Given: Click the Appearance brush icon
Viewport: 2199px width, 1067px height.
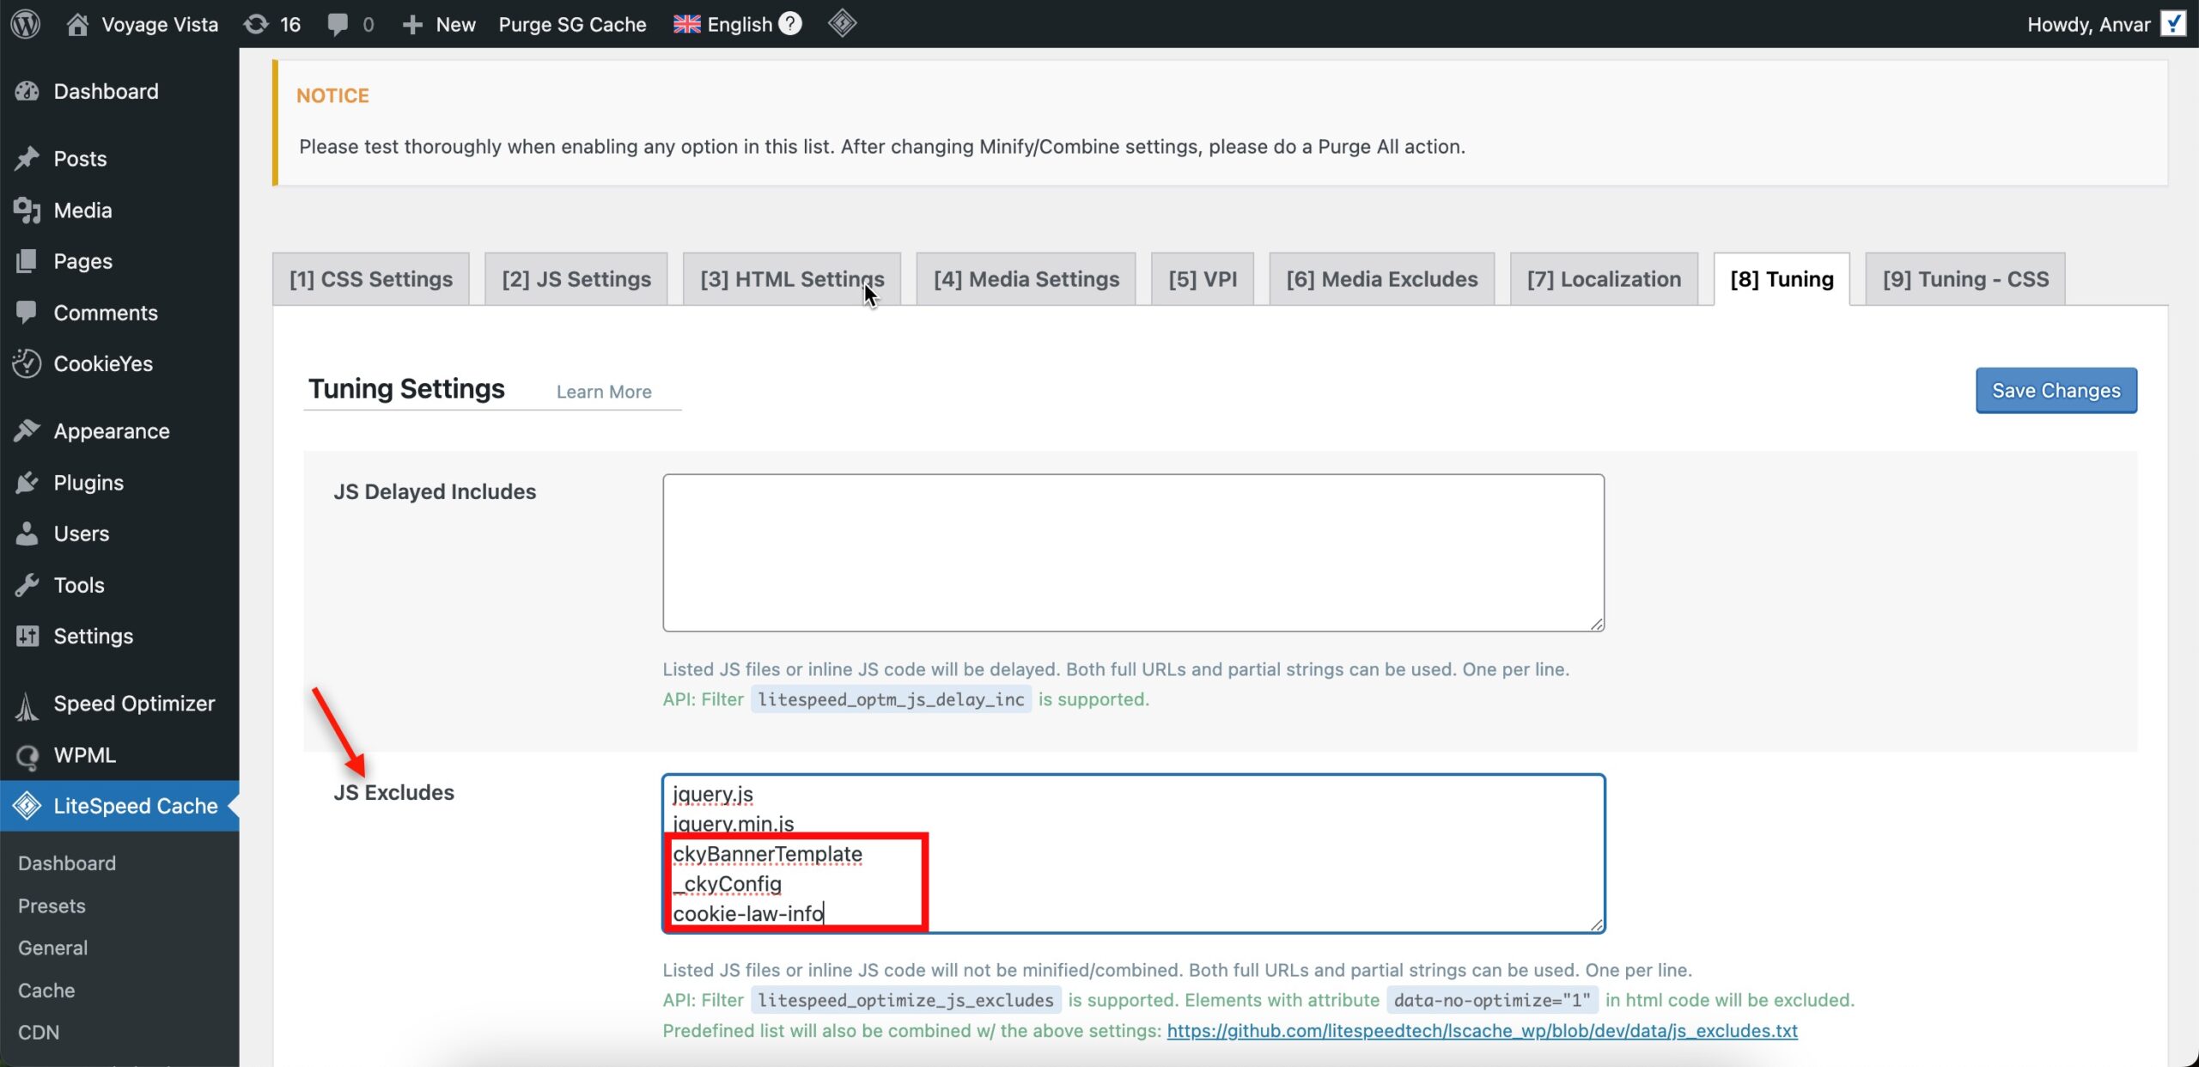Looking at the screenshot, I should click(x=27, y=431).
